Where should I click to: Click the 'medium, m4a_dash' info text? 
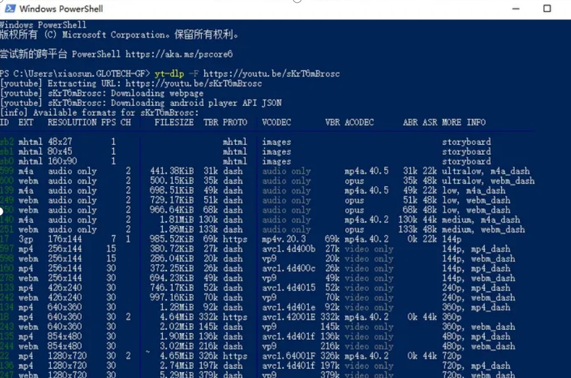tap(481, 220)
